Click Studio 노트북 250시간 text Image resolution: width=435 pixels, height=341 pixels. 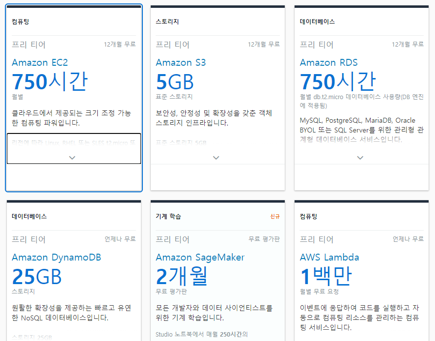201,334
